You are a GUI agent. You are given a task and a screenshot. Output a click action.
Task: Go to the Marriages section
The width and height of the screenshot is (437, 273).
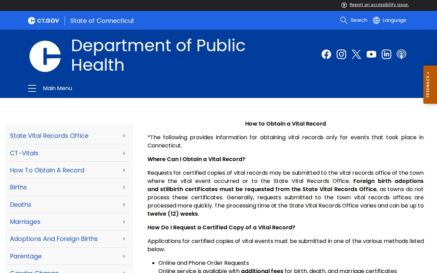pos(25,222)
